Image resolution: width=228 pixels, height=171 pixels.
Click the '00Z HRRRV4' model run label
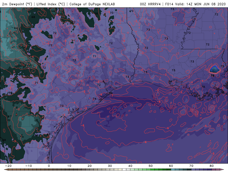coord(150,4)
